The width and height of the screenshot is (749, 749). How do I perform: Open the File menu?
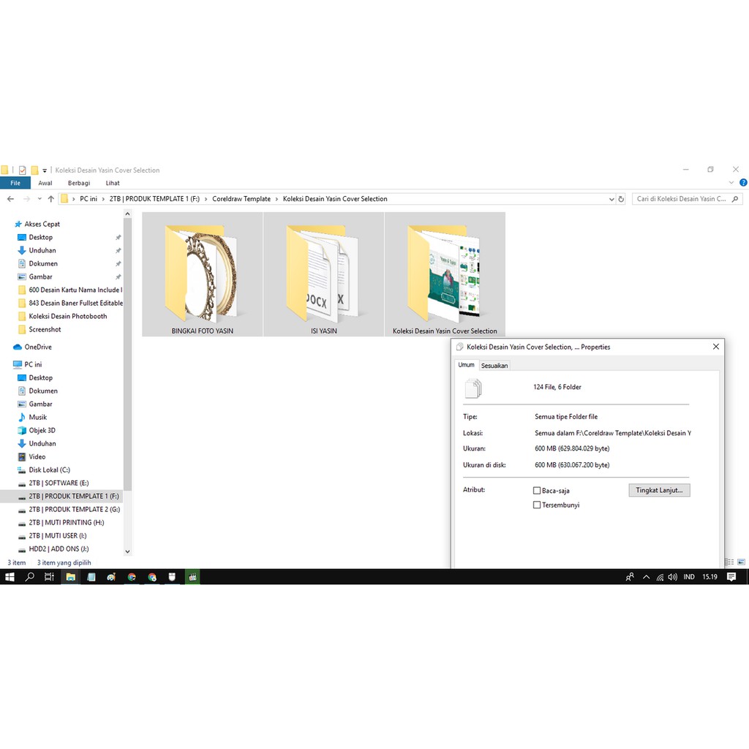15,184
